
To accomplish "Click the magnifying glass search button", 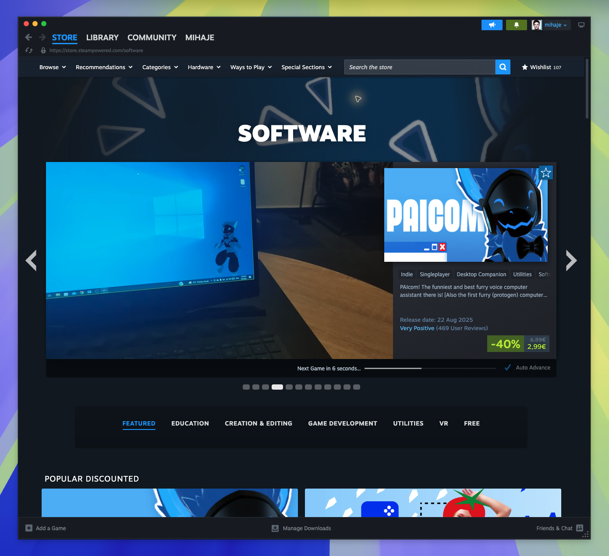I will [x=503, y=67].
